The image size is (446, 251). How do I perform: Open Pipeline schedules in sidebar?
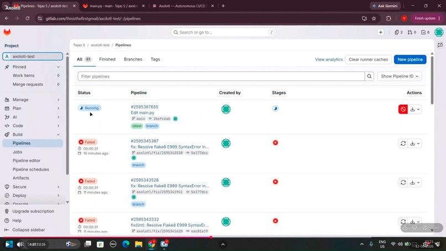click(x=31, y=169)
